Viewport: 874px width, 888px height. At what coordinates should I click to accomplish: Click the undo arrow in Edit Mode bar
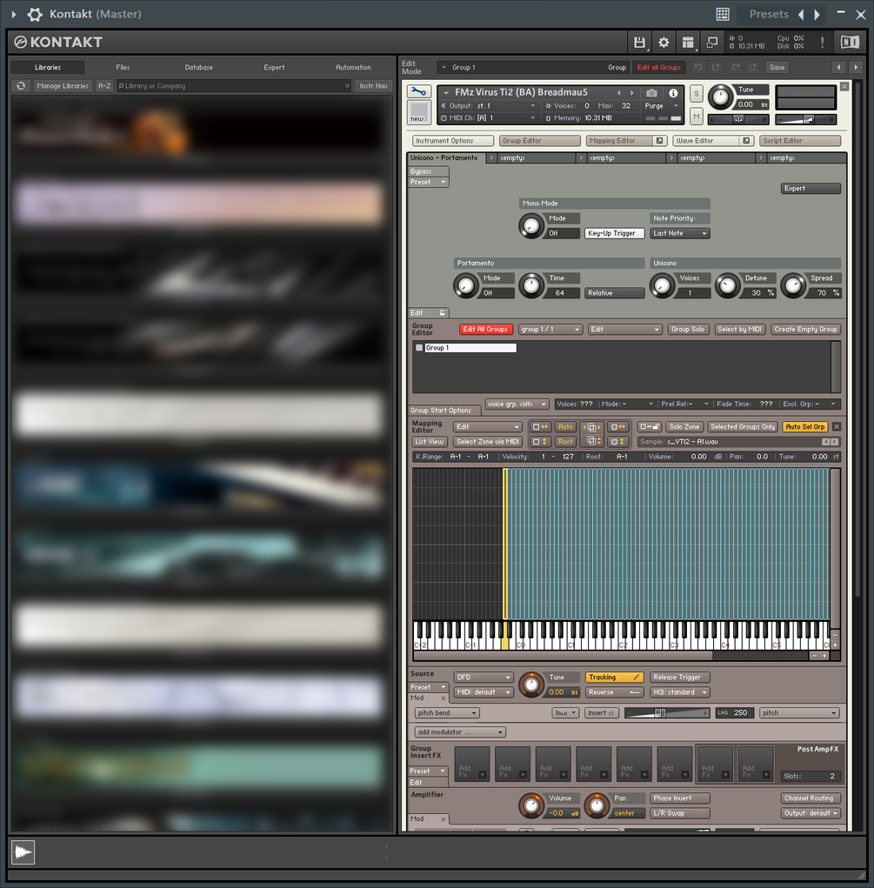click(x=698, y=67)
